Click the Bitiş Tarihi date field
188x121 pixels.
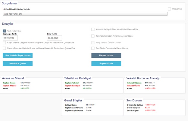pyautogui.click(x=54, y=38)
